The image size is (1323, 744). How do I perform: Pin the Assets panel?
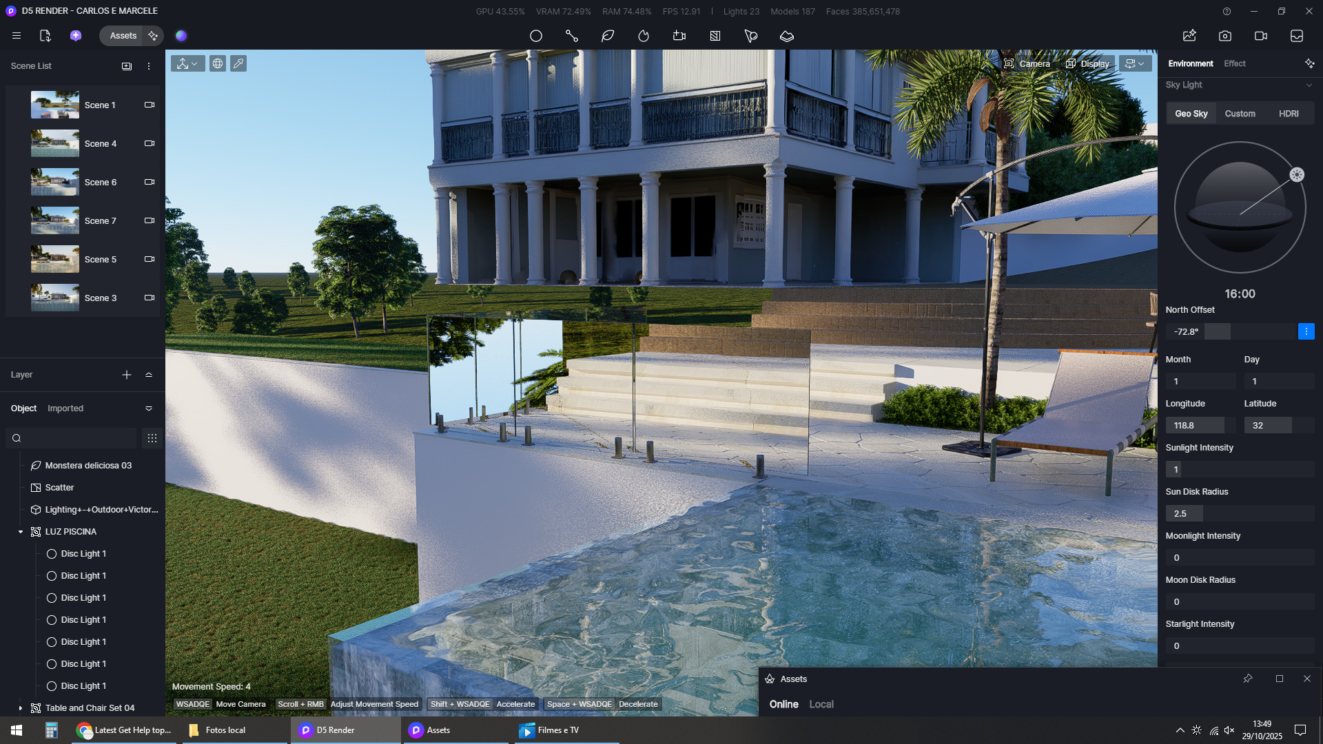(x=1247, y=679)
